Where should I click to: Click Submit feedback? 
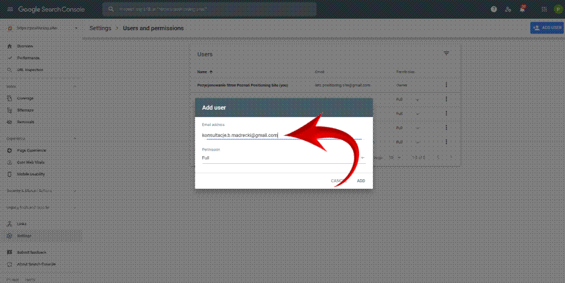point(31,253)
